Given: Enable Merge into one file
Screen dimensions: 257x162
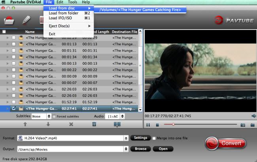Looking at the screenshot, I should 154,138.
